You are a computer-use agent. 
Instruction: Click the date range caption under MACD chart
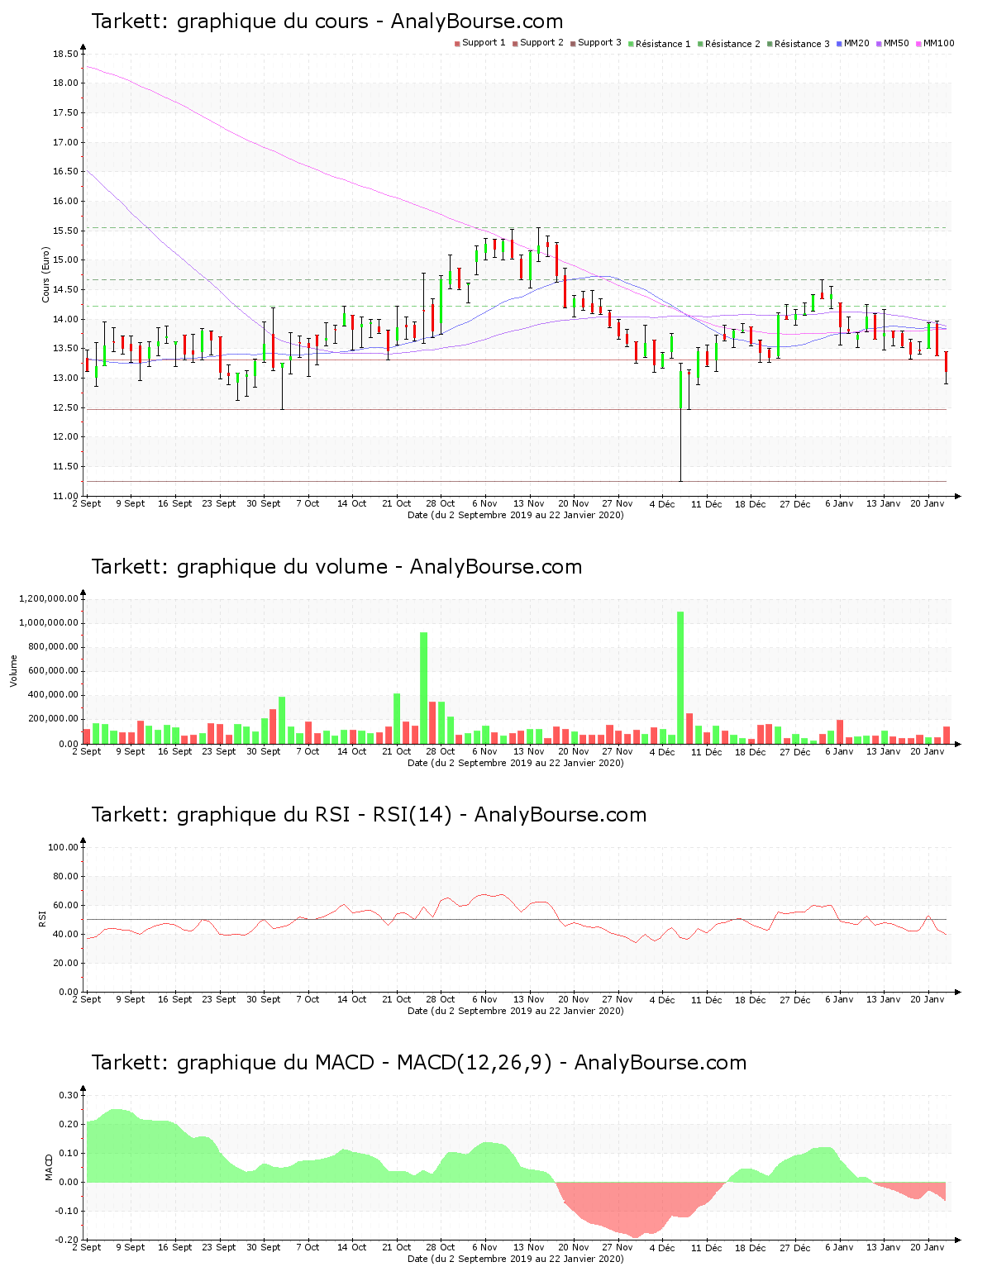pos(516,1259)
